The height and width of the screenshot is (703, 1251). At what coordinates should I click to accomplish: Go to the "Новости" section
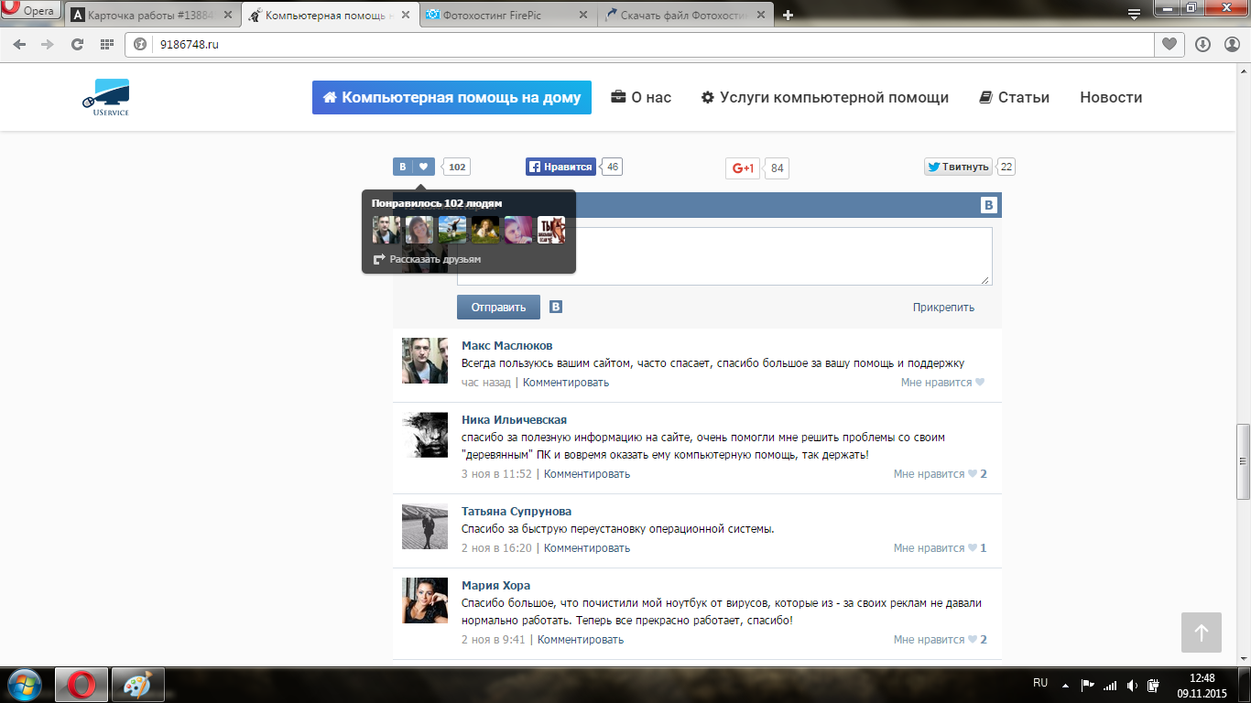pyautogui.click(x=1111, y=98)
